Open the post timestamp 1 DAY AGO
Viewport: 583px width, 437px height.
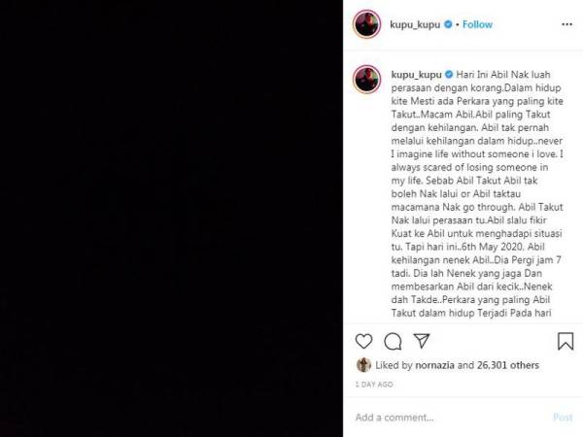tap(374, 385)
